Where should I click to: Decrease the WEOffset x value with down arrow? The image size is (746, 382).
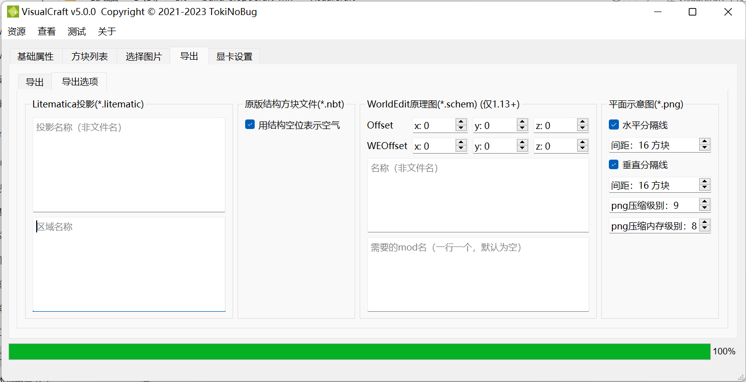461,149
